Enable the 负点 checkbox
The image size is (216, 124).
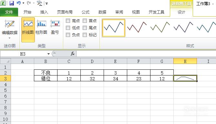[68, 35]
